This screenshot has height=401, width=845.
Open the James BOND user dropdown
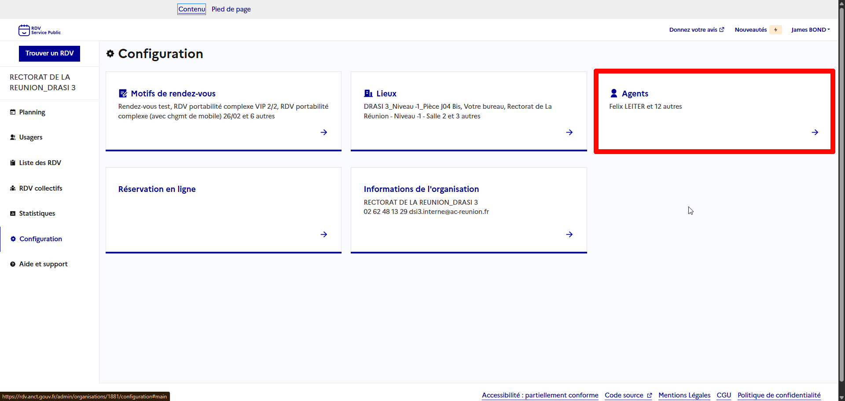pos(810,30)
